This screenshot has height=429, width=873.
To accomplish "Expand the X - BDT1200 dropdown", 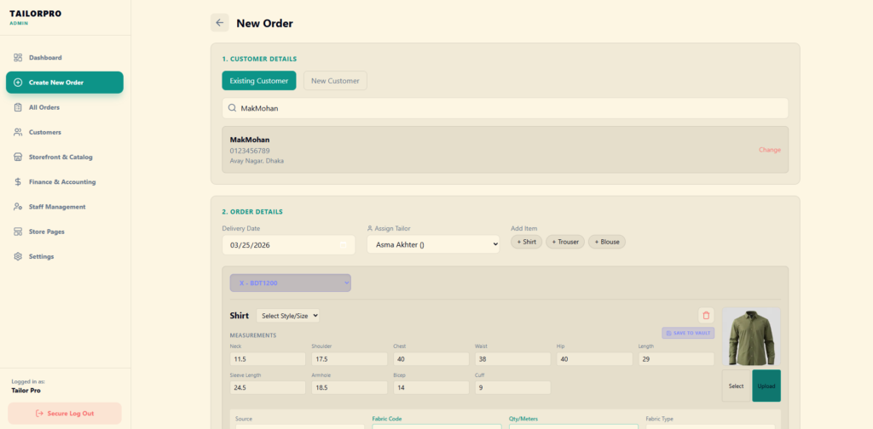I will click(x=290, y=283).
